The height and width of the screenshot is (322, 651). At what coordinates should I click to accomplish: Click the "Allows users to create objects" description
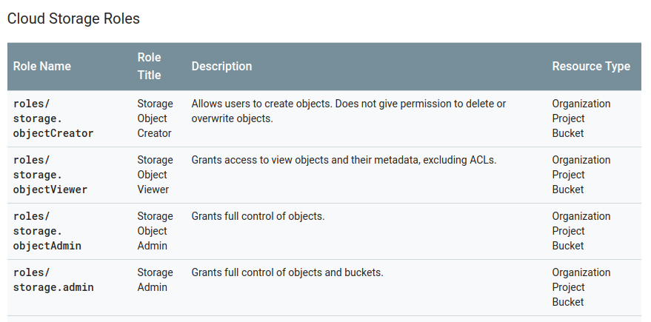pos(348,111)
